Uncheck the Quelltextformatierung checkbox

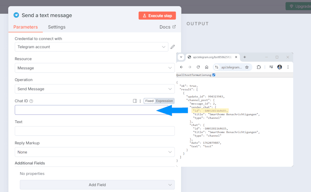[x=214, y=75]
